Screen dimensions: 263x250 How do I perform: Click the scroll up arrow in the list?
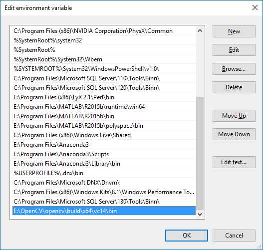tap(200, 30)
